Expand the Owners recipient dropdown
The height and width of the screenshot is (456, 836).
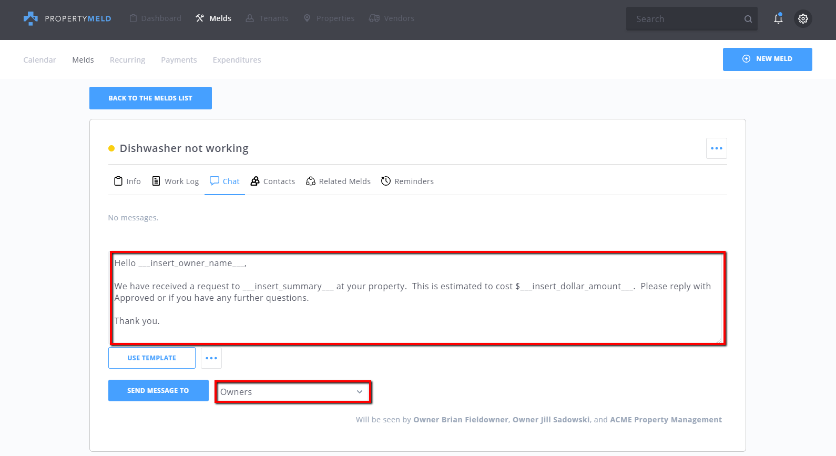point(293,392)
